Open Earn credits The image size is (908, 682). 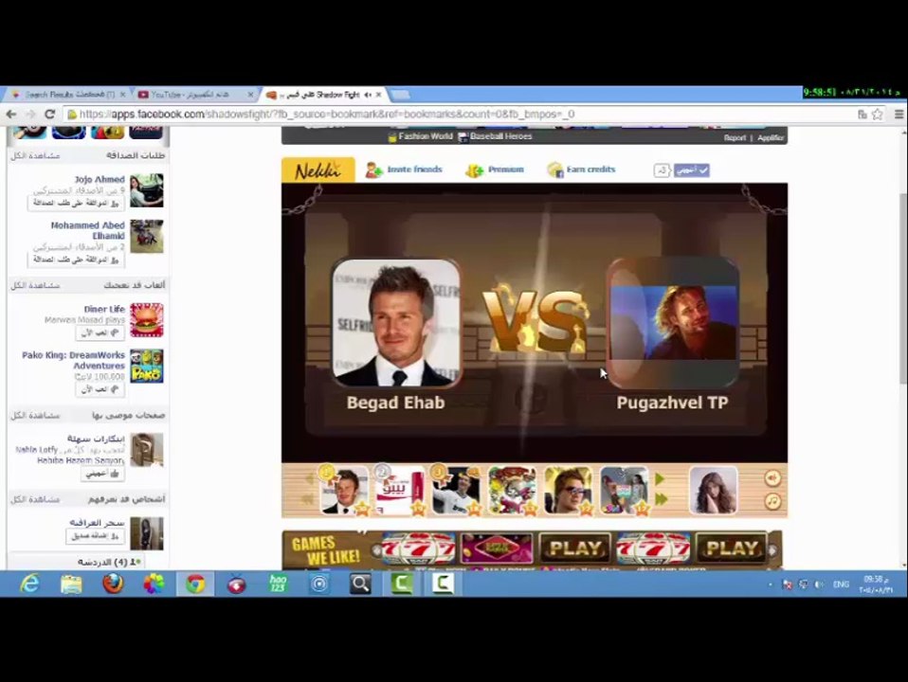[581, 170]
